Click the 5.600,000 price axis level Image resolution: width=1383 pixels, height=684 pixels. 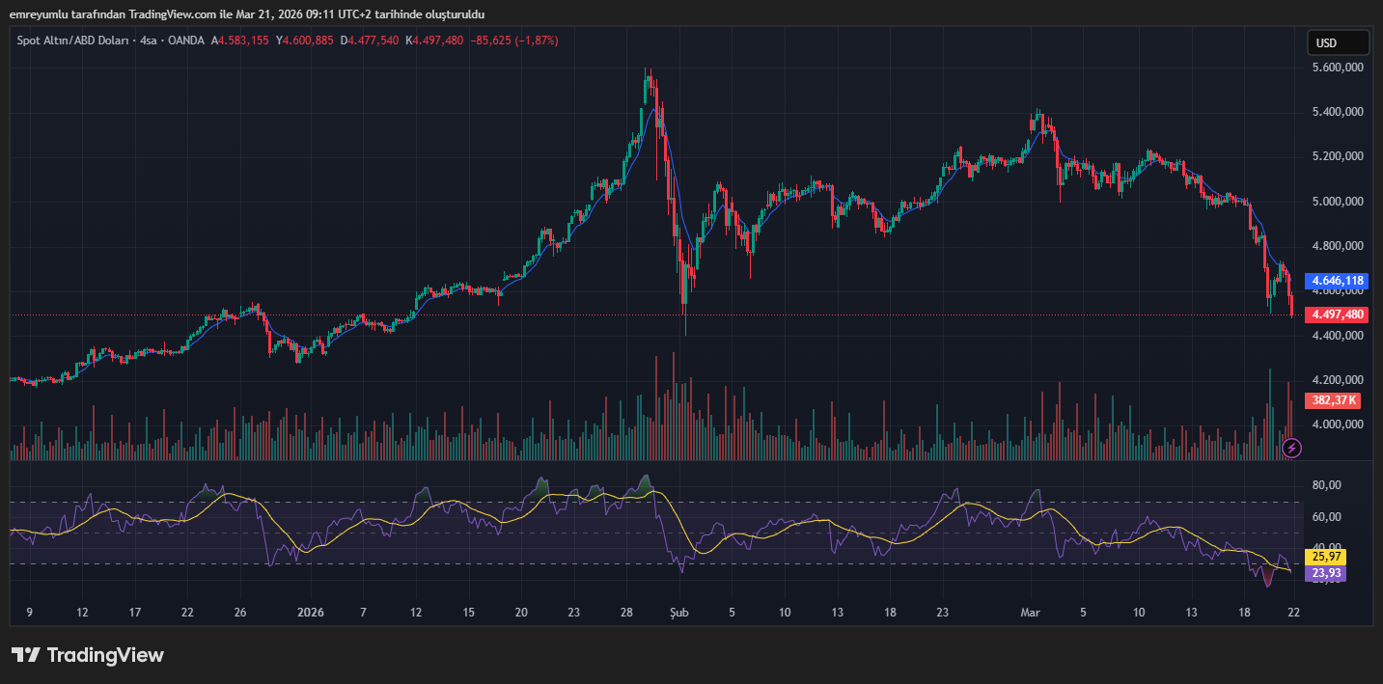(x=1337, y=68)
